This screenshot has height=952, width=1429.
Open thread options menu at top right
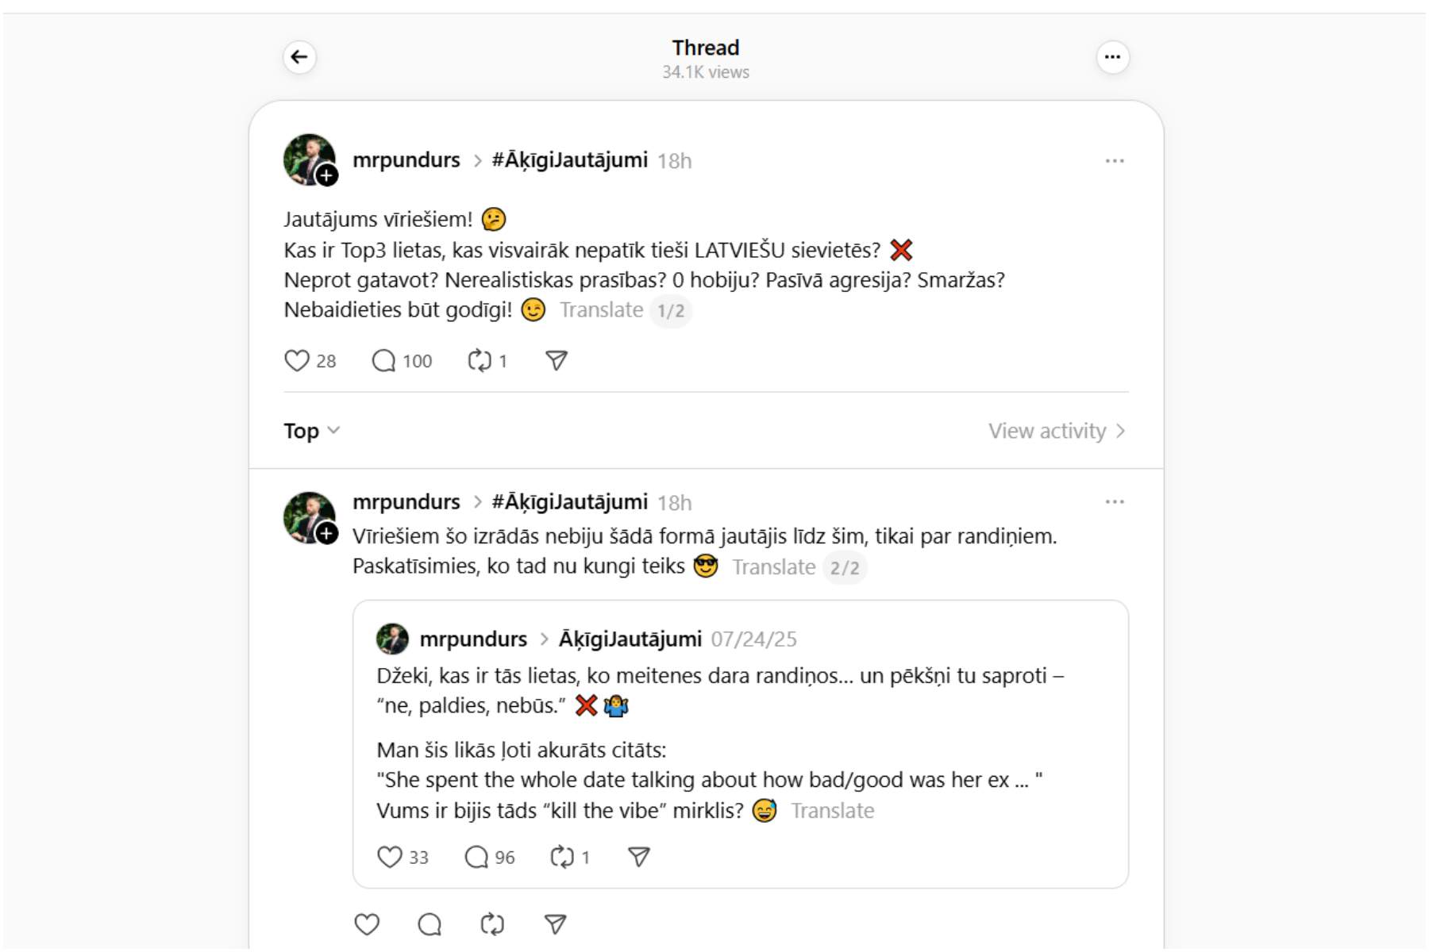point(1112,57)
